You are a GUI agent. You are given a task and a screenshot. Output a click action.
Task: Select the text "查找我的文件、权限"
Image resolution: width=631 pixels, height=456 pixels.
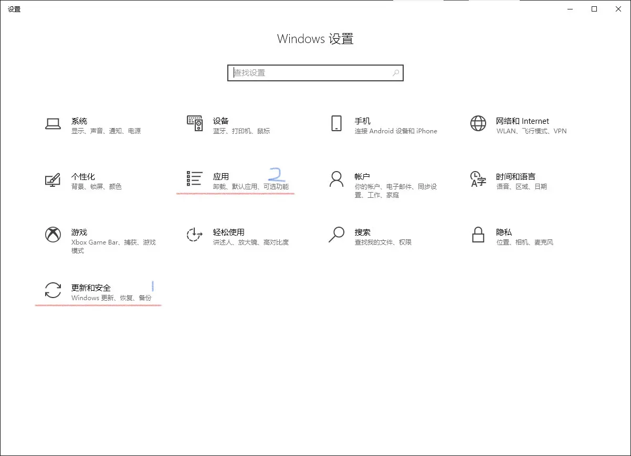click(x=383, y=242)
